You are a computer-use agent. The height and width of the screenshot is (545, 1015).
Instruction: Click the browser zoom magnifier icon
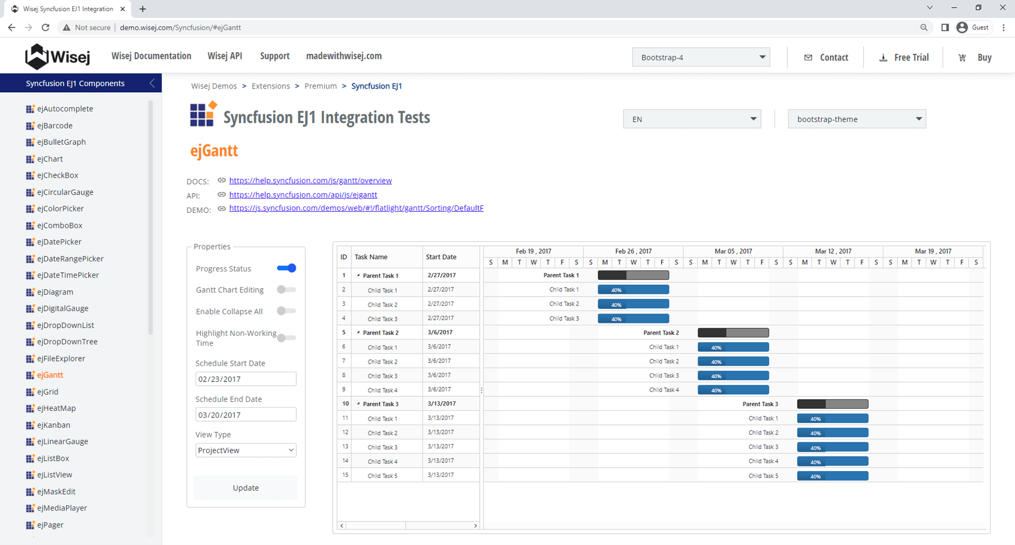[923, 27]
